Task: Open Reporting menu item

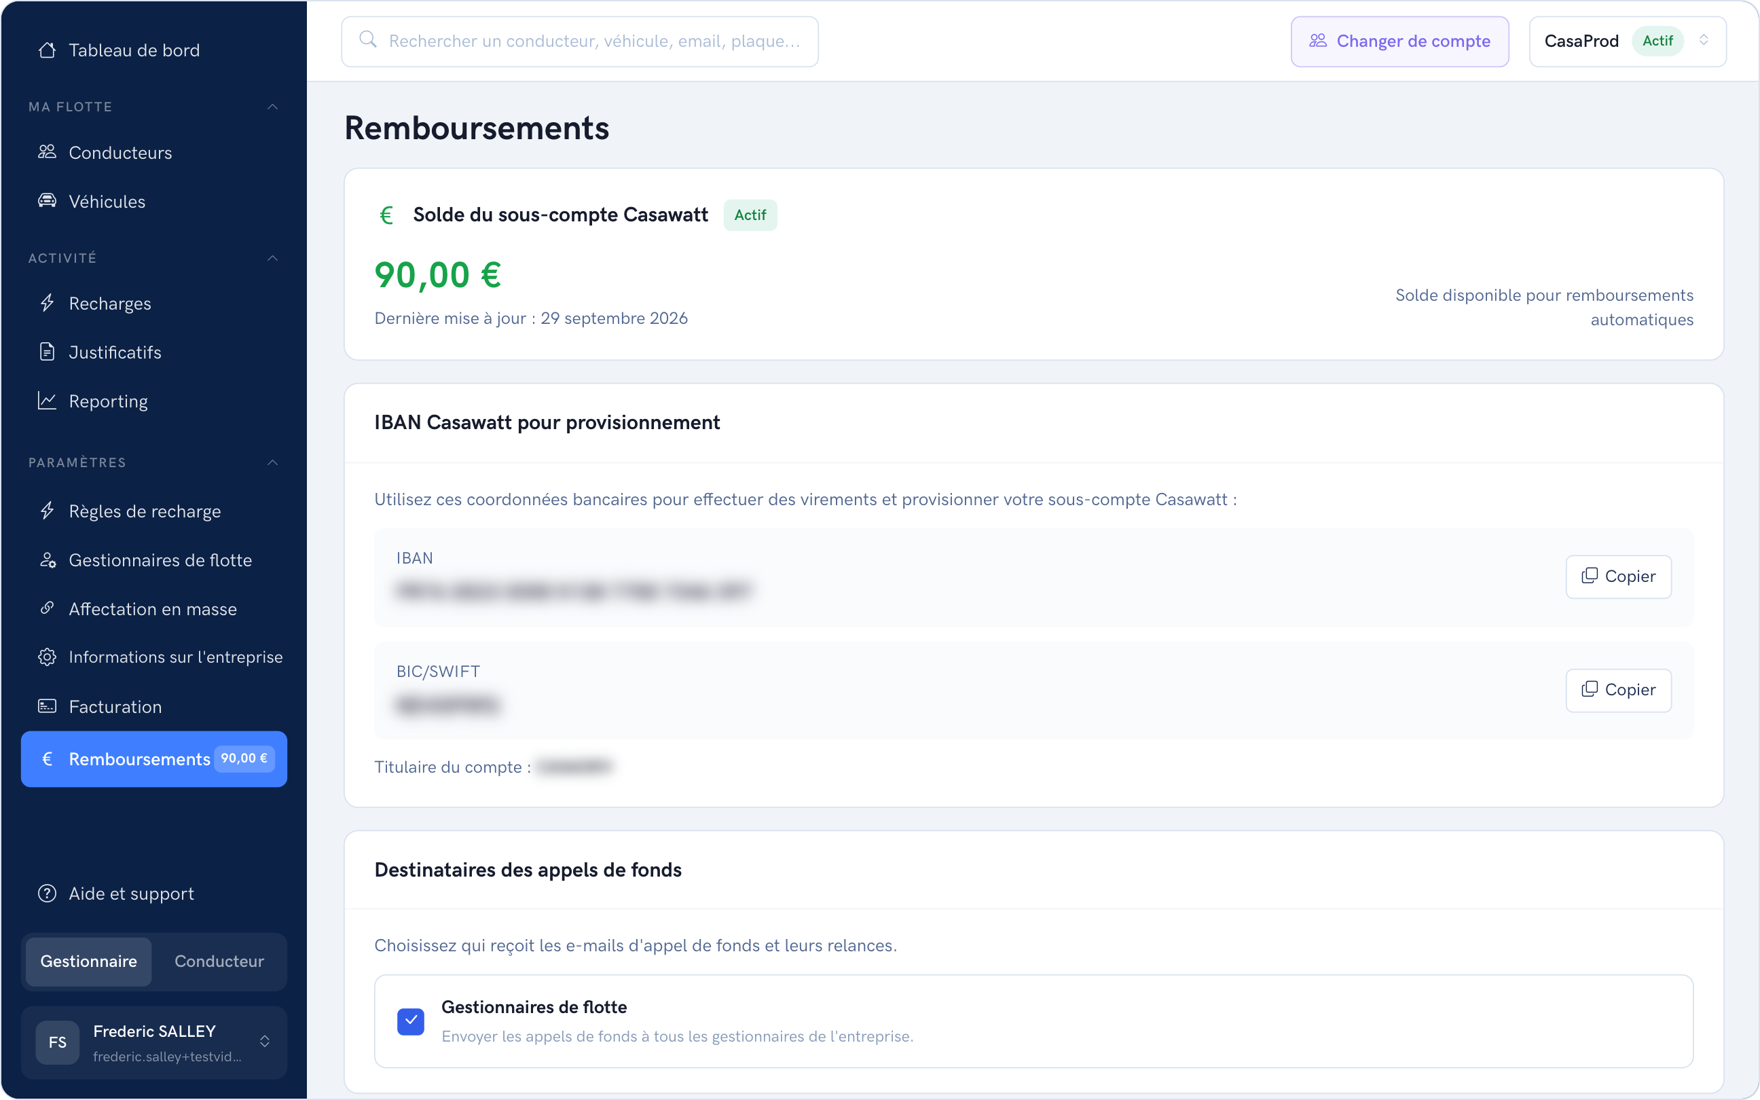Action: click(154, 401)
